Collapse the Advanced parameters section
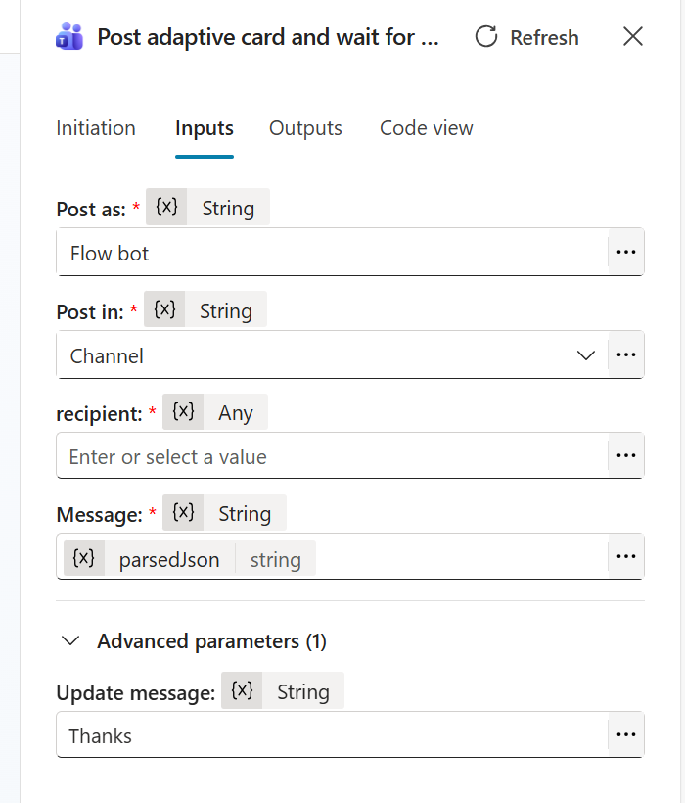The height and width of the screenshot is (803, 685). click(x=69, y=640)
